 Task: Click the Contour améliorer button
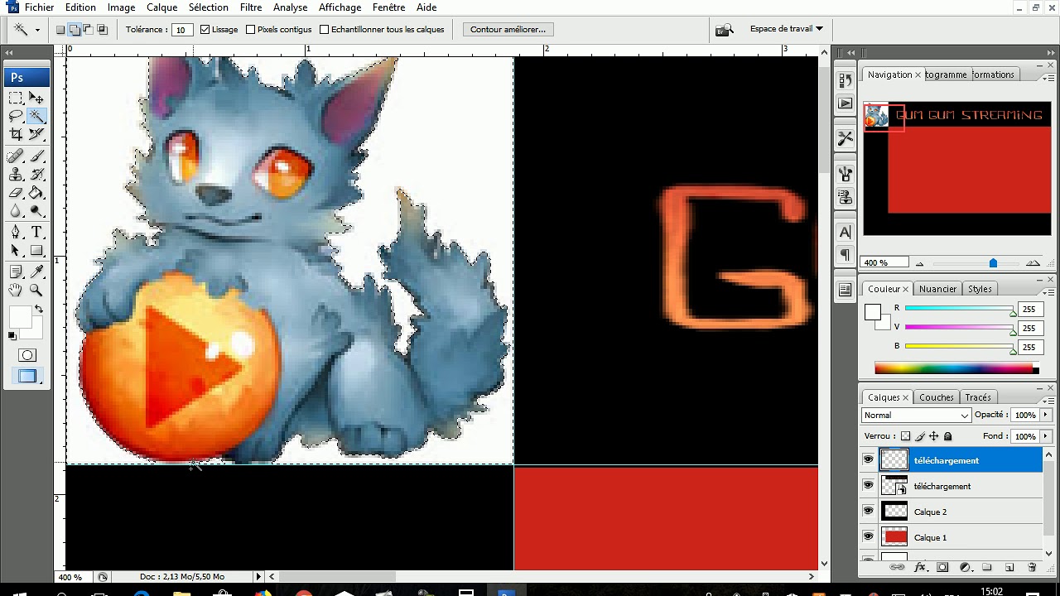(508, 30)
